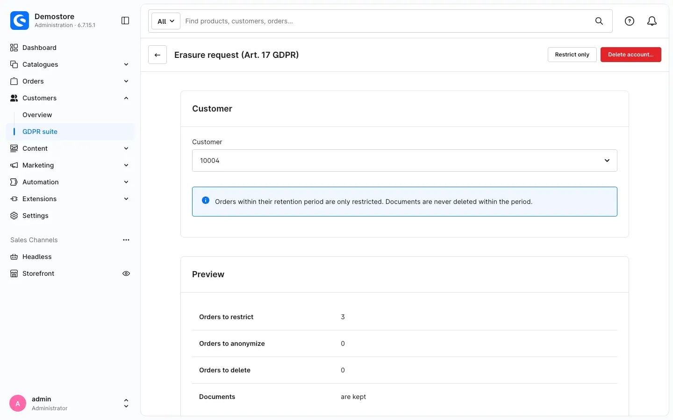
Task: Expand the Catalogues chevron
Action: point(126,64)
